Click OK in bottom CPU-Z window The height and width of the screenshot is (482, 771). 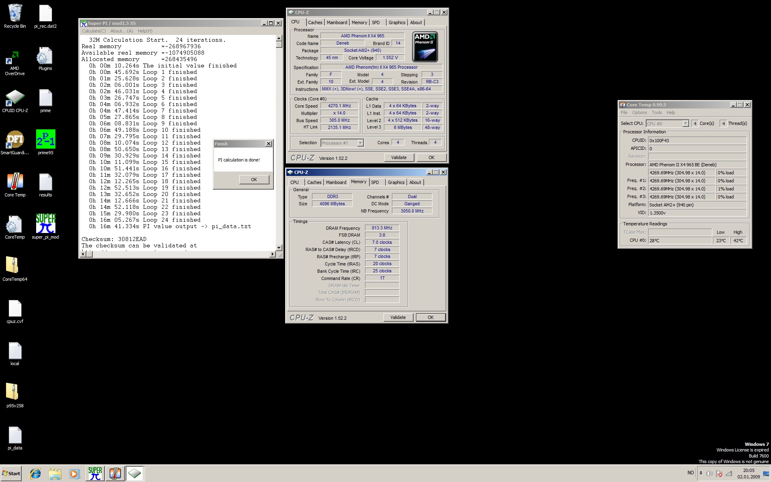coord(430,317)
